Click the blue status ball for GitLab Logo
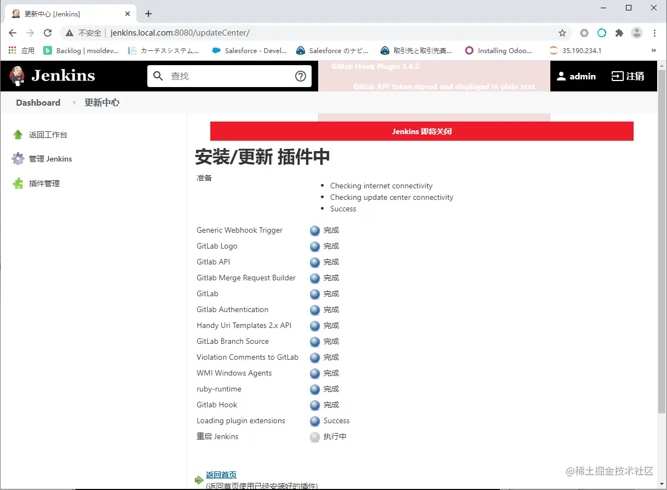The image size is (667, 490). click(x=315, y=246)
